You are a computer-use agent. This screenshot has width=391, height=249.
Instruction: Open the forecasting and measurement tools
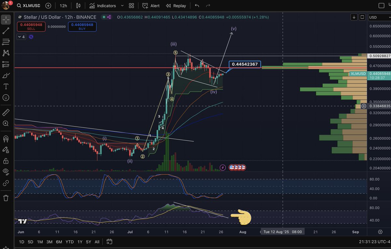click(x=6, y=64)
